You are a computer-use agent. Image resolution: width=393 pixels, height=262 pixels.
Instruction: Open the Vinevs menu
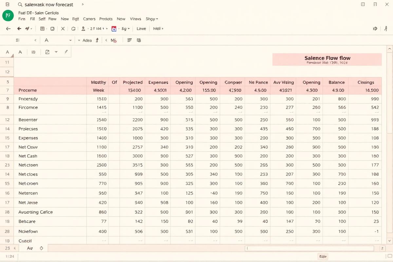click(136, 19)
